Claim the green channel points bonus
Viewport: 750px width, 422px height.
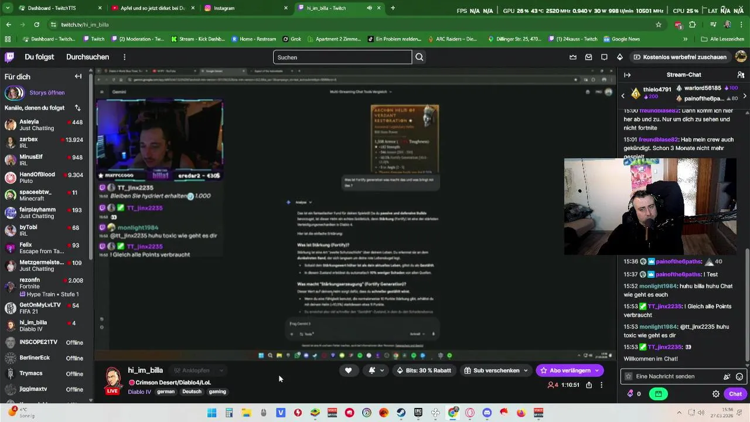tap(659, 394)
